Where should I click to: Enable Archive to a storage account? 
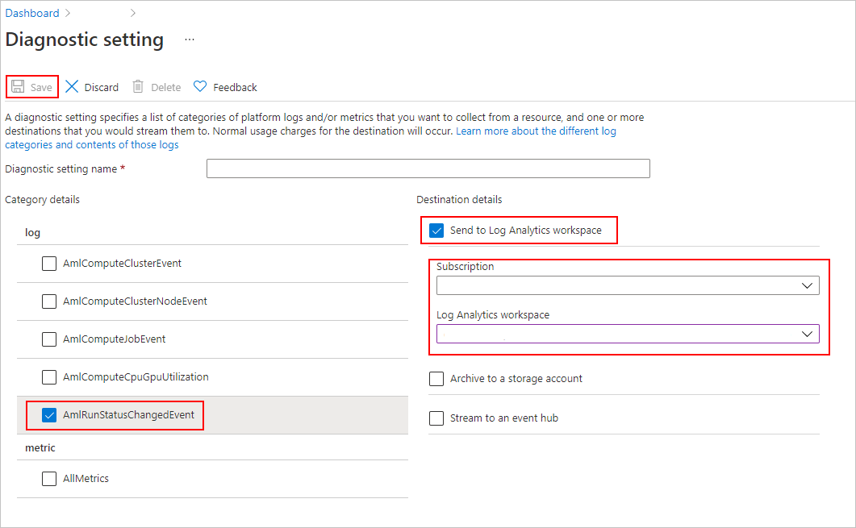(x=436, y=379)
